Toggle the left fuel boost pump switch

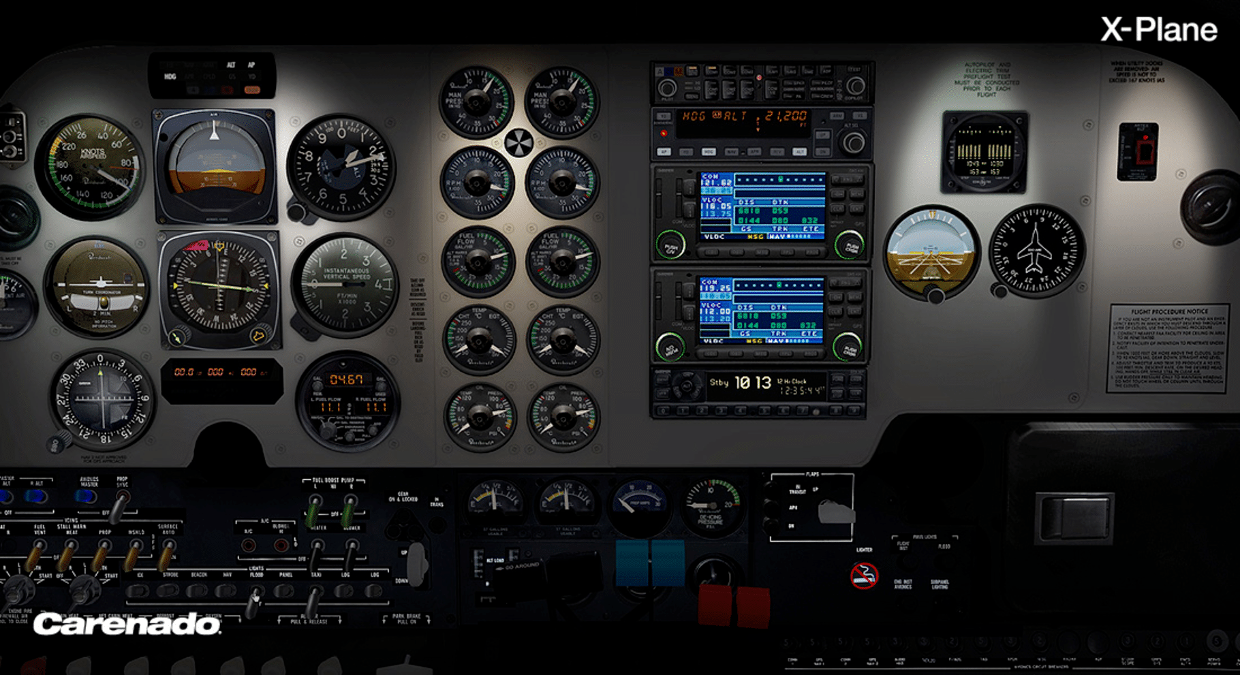click(315, 509)
